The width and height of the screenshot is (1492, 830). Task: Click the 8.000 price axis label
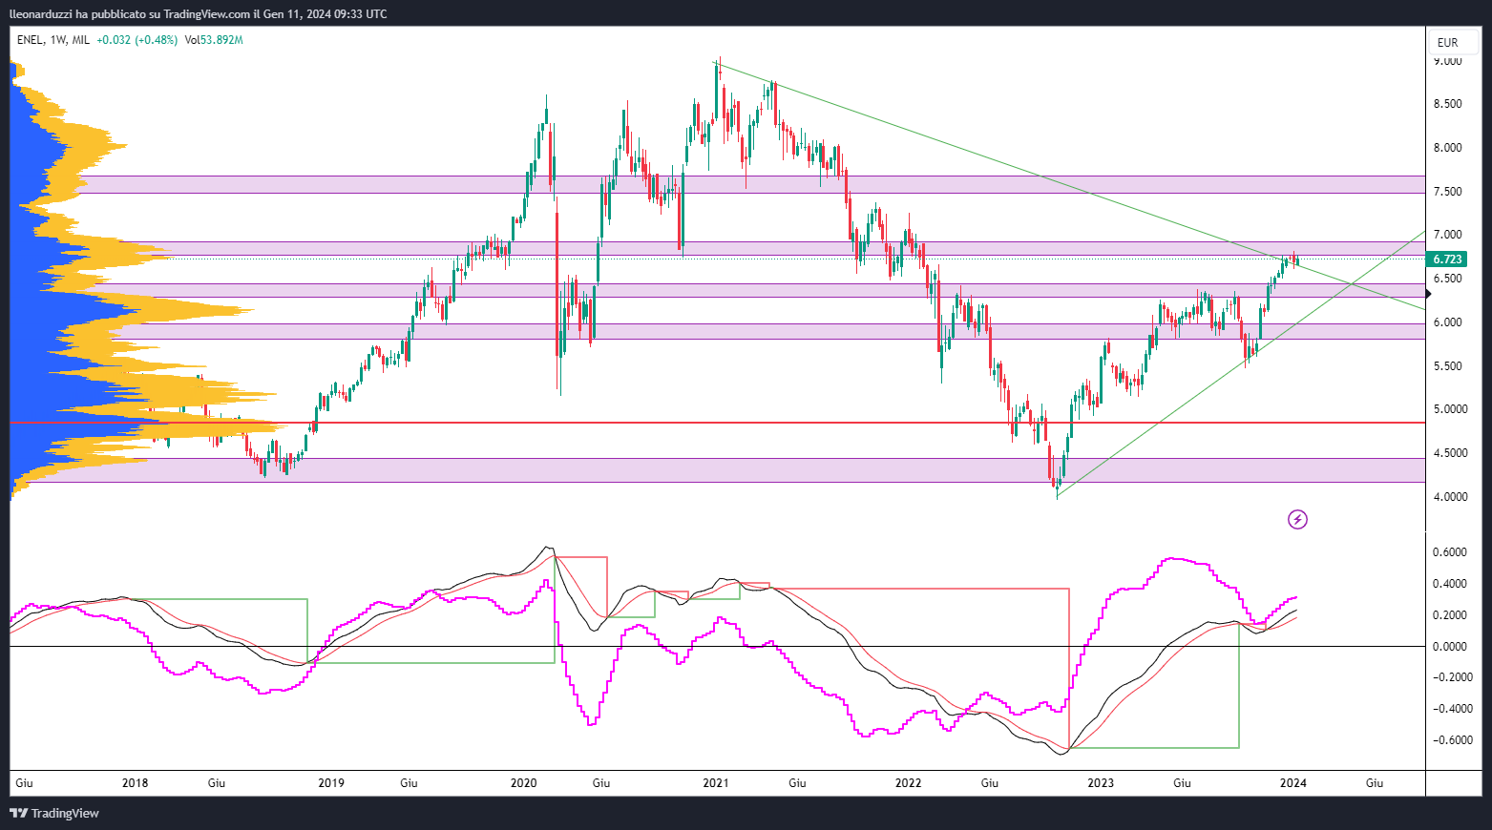tap(1447, 148)
